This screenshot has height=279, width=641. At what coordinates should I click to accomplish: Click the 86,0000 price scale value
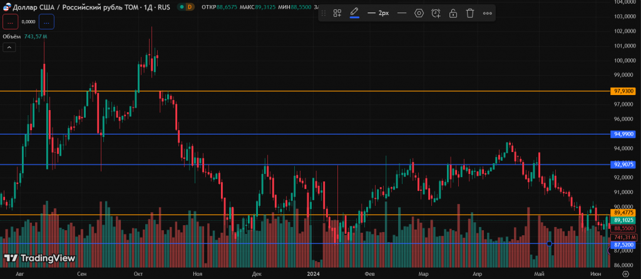pos(624,265)
